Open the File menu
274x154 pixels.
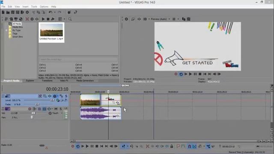point(3,7)
